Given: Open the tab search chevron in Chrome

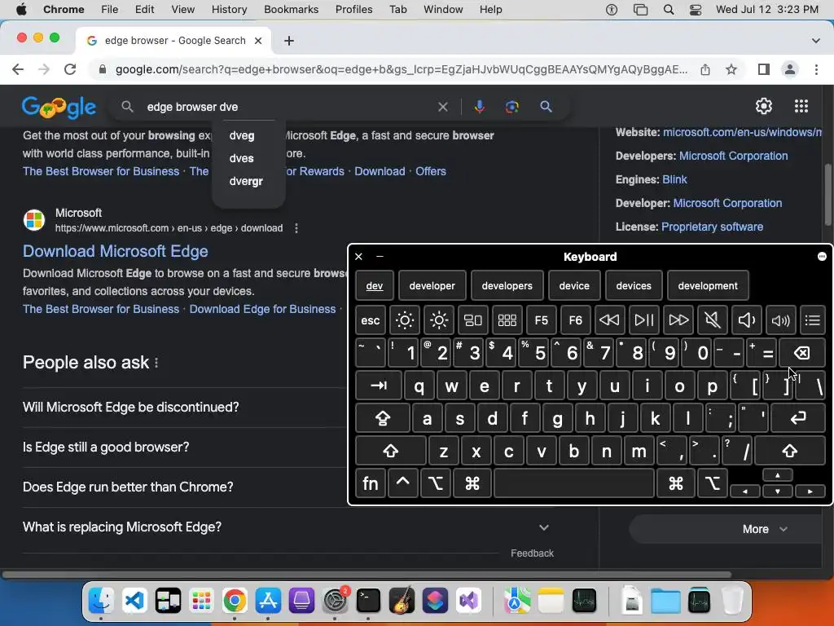Looking at the screenshot, I should pyautogui.click(x=816, y=41).
